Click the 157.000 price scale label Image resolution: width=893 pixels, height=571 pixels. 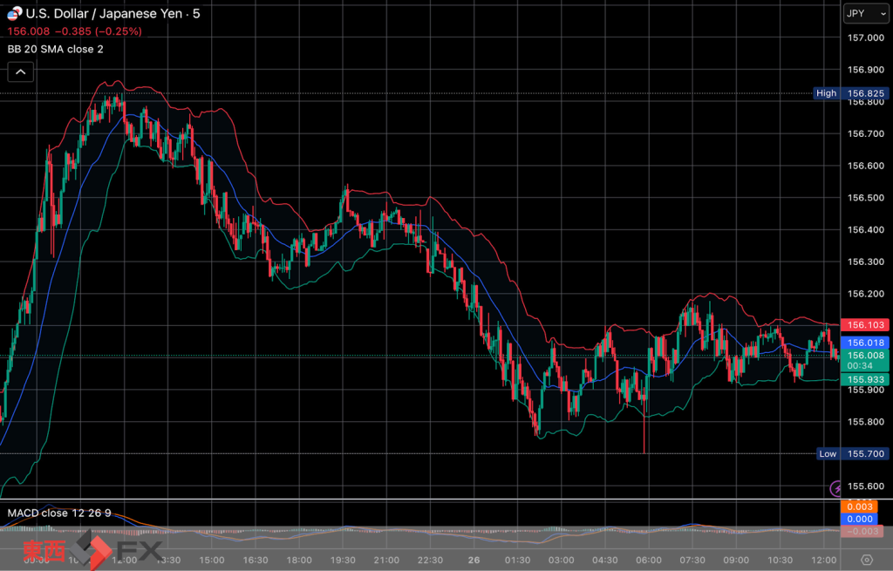(866, 37)
